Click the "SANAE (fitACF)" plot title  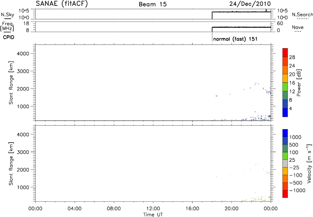pyautogui.click(x=62, y=4)
